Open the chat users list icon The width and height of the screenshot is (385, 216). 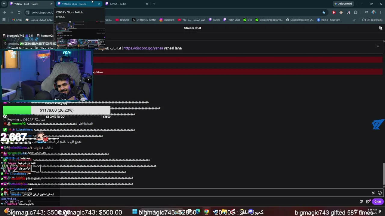coord(380,28)
